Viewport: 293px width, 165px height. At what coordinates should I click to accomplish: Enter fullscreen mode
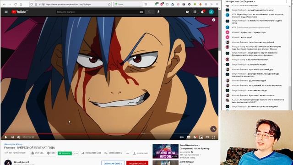(213, 137)
